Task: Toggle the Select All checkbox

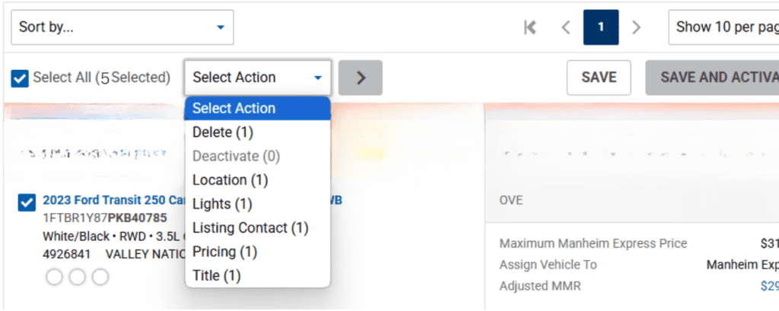Action: 20,78
